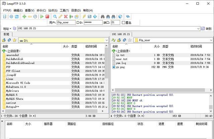Click the blue scheduler window icon
Screen dimensions: 214x139
tap(17, 16)
